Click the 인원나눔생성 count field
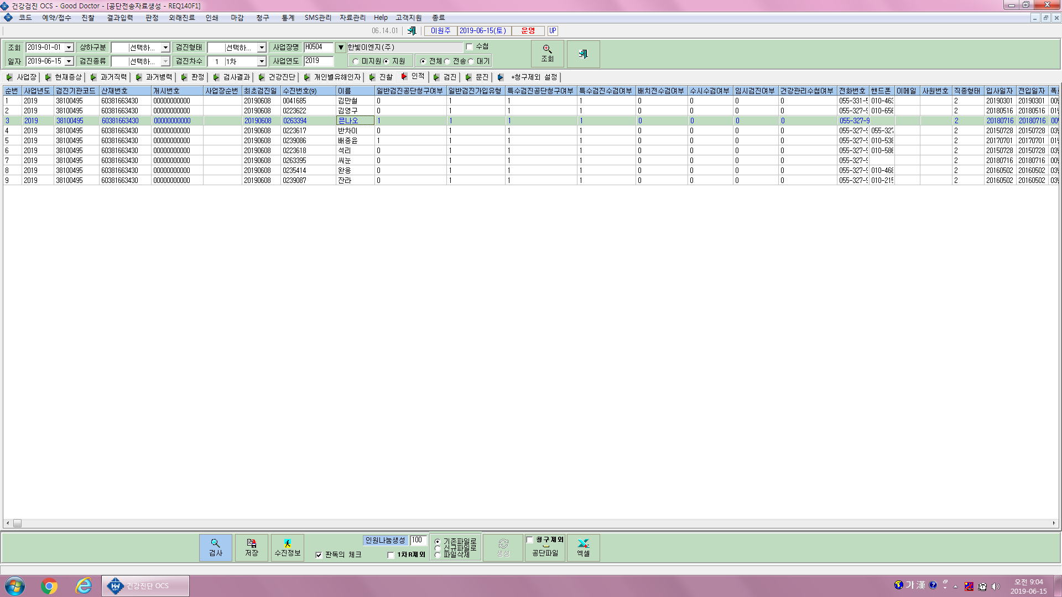Image resolution: width=1062 pixels, height=597 pixels. tap(418, 540)
